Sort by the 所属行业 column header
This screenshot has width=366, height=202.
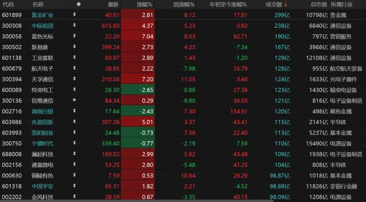(x=341, y=4)
